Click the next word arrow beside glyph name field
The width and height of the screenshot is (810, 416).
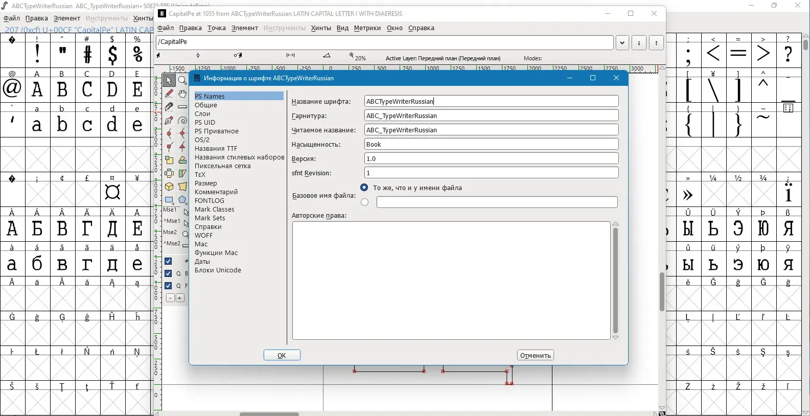click(x=657, y=43)
